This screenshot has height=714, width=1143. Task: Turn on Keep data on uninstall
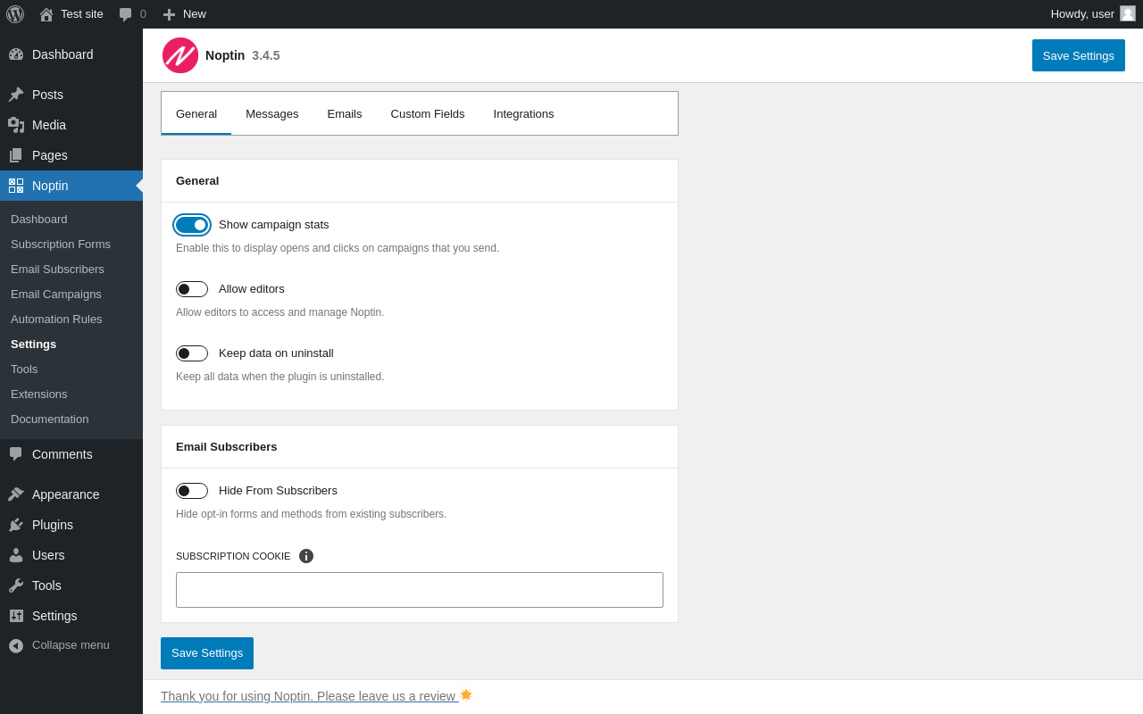click(192, 353)
